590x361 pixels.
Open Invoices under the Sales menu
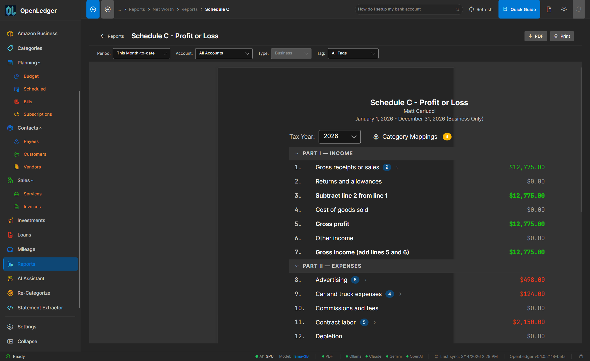[32, 206]
